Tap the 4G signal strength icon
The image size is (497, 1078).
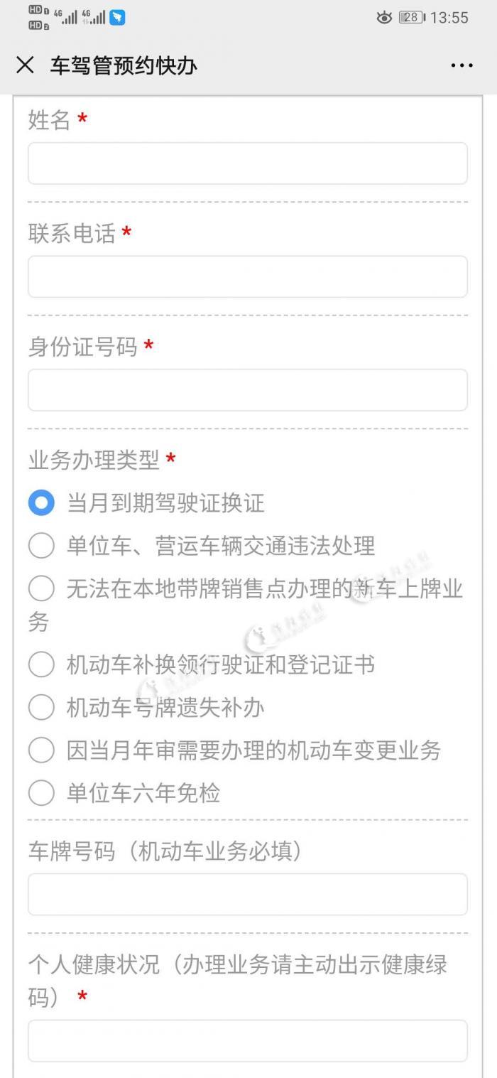(x=67, y=17)
